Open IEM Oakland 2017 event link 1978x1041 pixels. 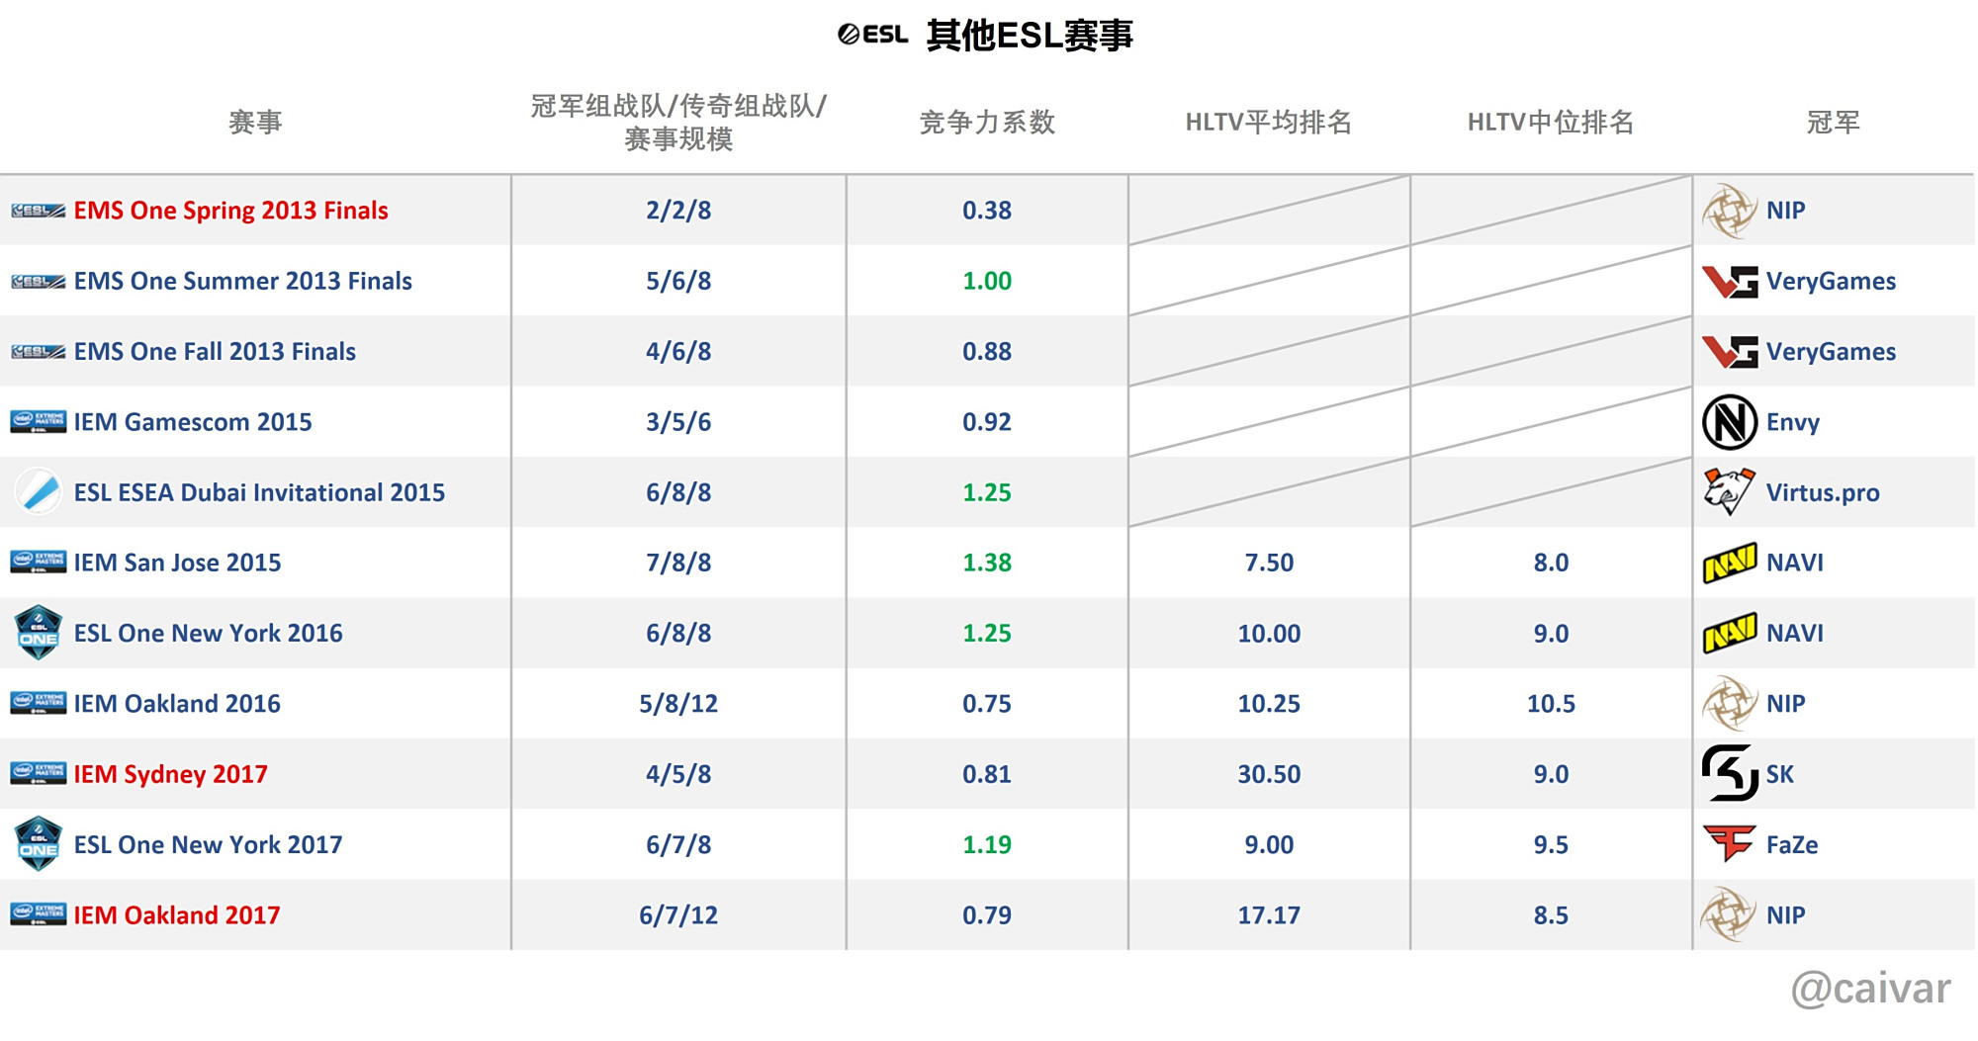coord(177,915)
